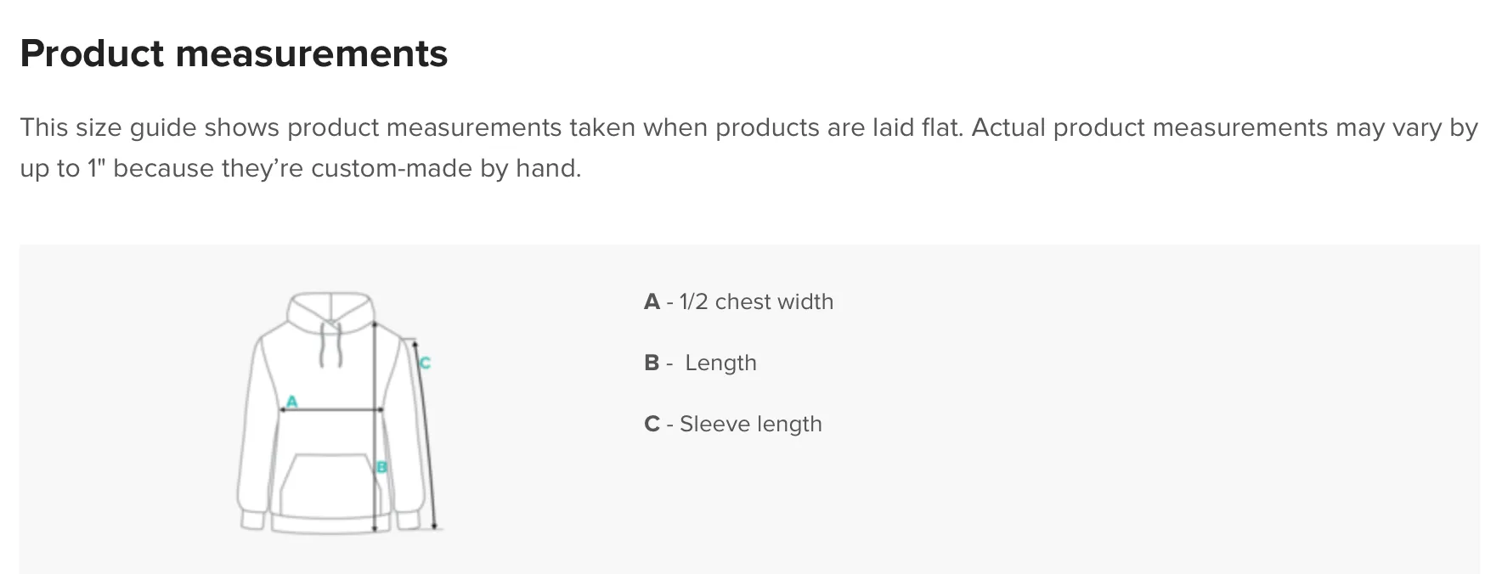Viewport: 1502px width, 574px height.
Task: Click the left sleeve cuff of hoodie
Action: click(252, 520)
